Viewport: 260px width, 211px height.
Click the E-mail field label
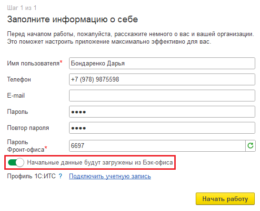16,95
